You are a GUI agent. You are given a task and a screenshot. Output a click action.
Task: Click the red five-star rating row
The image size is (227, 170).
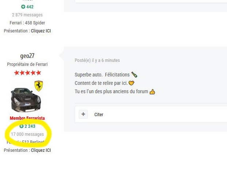pyautogui.click(x=27, y=73)
